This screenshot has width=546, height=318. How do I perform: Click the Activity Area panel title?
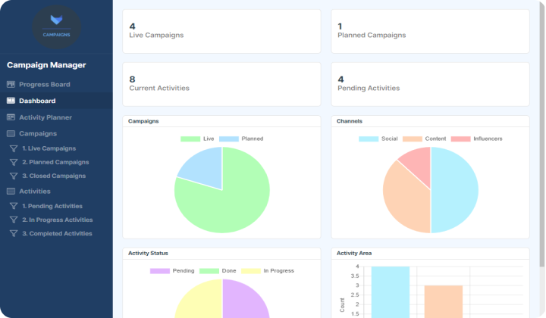pyautogui.click(x=354, y=253)
